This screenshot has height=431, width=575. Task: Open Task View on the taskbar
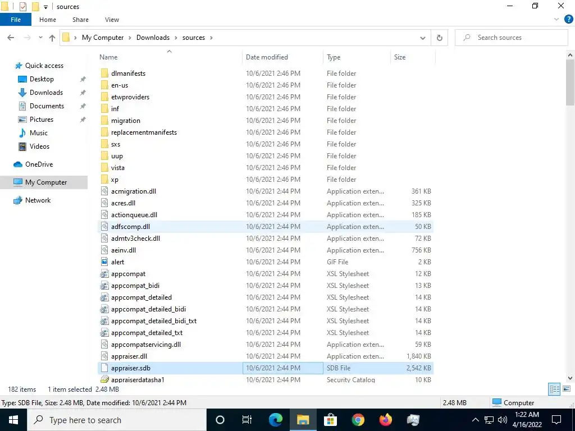click(247, 420)
